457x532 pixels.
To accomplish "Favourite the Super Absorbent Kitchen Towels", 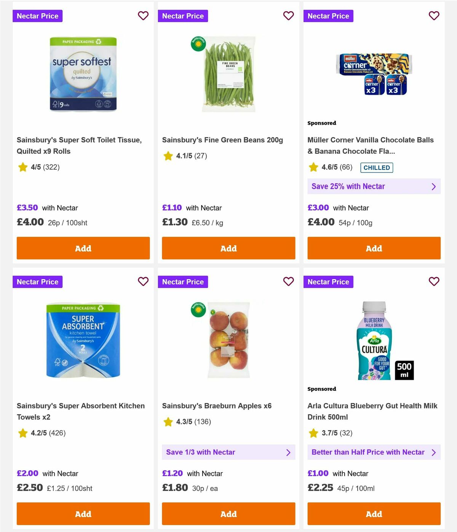I will point(143,281).
